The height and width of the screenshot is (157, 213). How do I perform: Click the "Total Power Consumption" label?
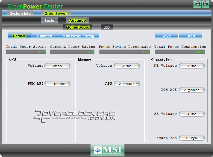tap(180, 47)
